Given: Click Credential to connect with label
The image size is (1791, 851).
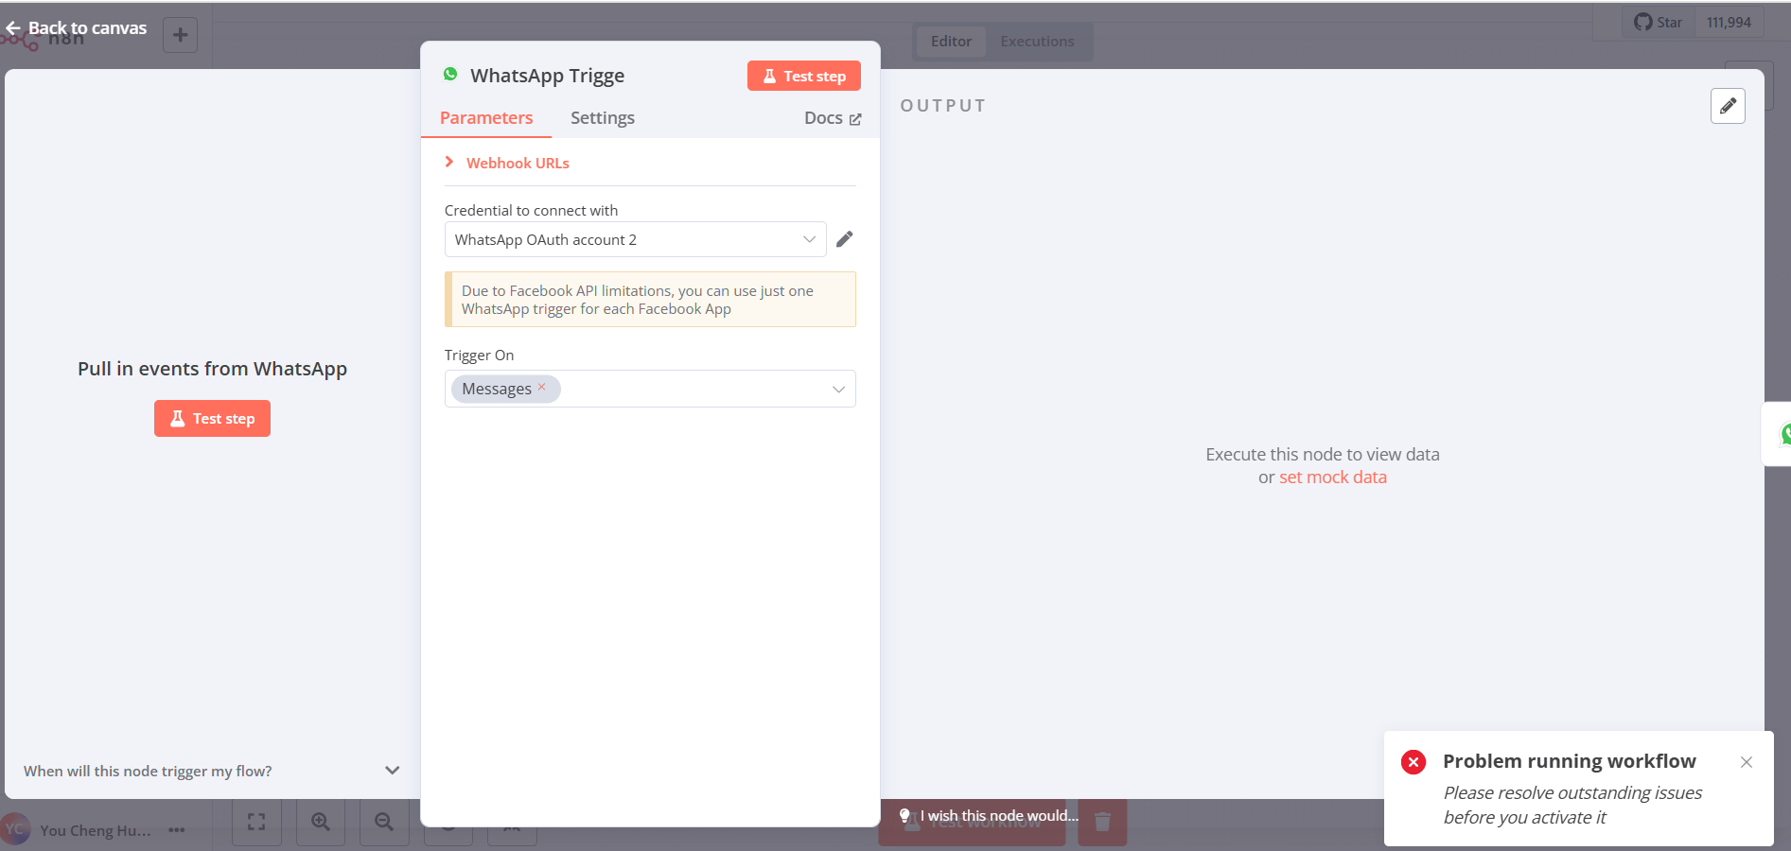Looking at the screenshot, I should pyautogui.click(x=531, y=210).
